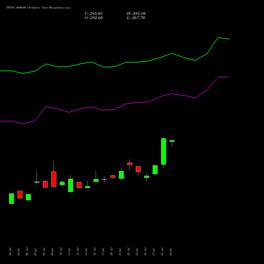This screenshot has width=264, height=264.
Task: Click the small green candle on 29 Jul
Action: pyautogui.click(x=172, y=141)
